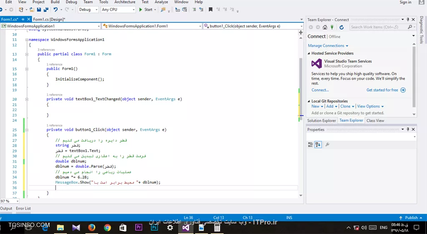The image size is (427, 234).
Task: Pin the Team Explorer panel with pushpin
Action: pos(408,20)
